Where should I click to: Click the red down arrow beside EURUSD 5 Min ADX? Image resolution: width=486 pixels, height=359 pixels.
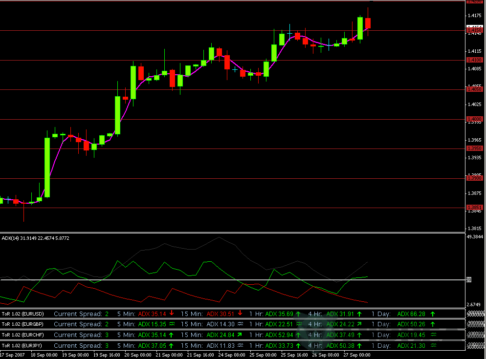pyautogui.click(x=172, y=314)
